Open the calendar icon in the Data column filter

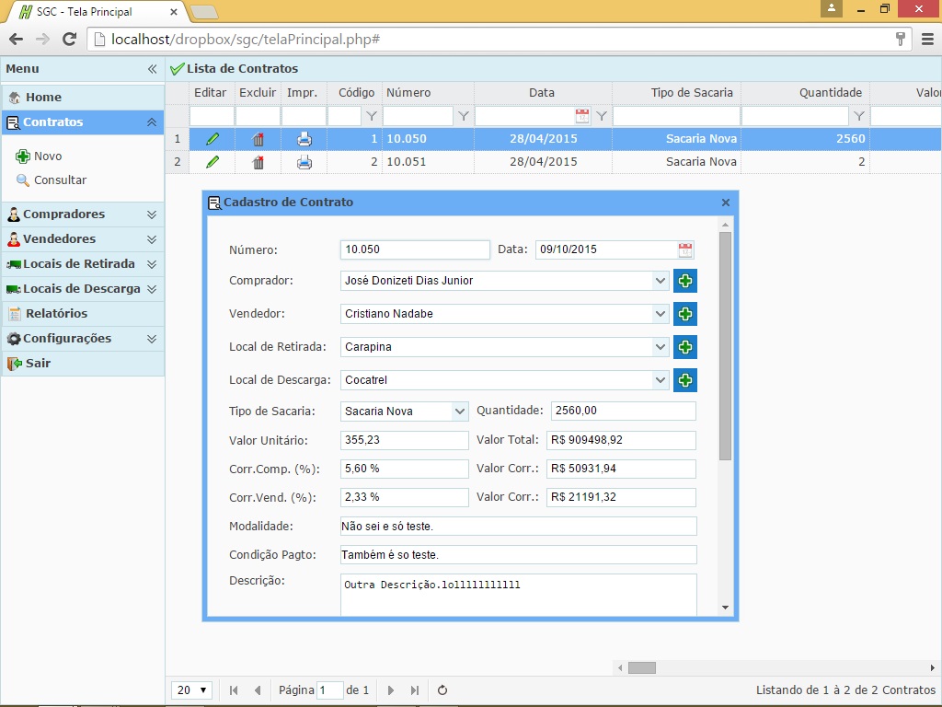pyautogui.click(x=581, y=116)
